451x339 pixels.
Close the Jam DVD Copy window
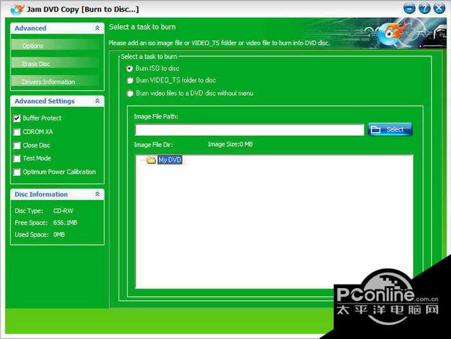pyautogui.click(x=439, y=8)
